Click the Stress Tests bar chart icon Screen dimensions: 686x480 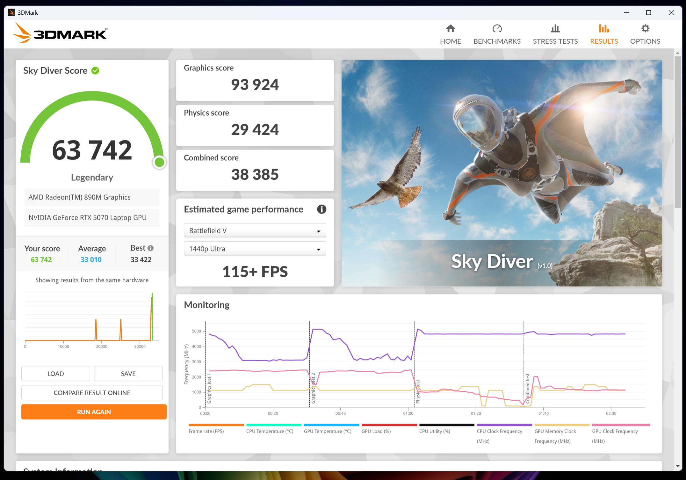point(555,28)
